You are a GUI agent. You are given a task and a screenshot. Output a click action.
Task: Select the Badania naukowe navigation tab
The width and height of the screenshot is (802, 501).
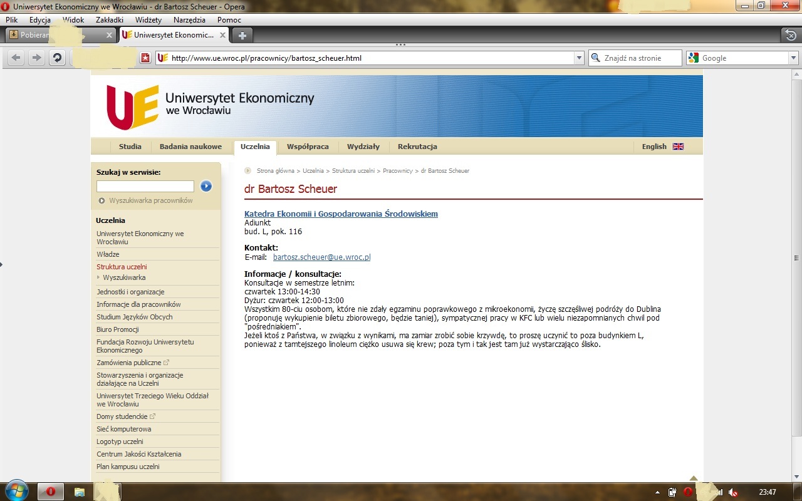click(190, 147)
